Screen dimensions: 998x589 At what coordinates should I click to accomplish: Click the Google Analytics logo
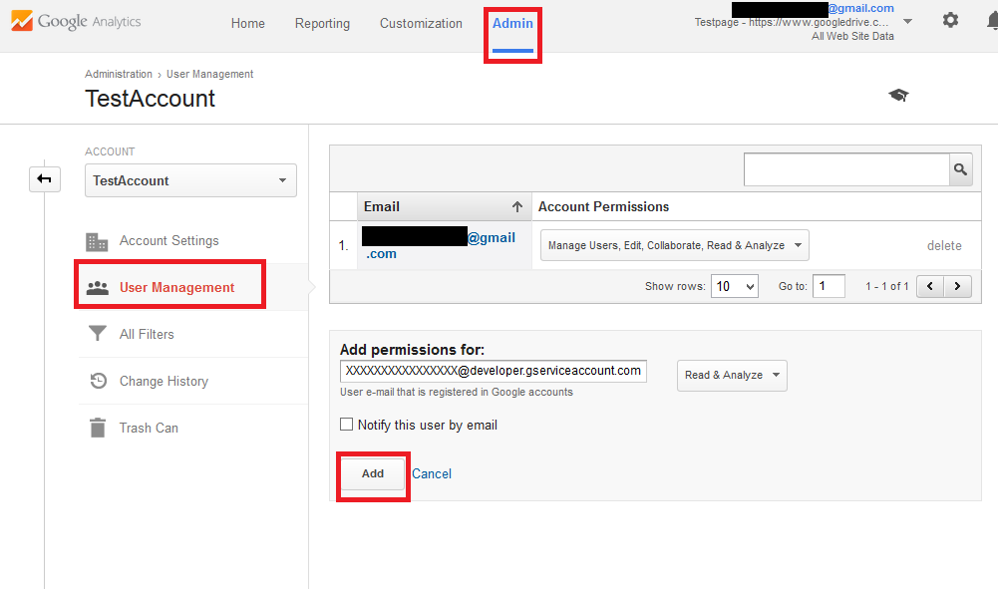(x=76, y=22)
